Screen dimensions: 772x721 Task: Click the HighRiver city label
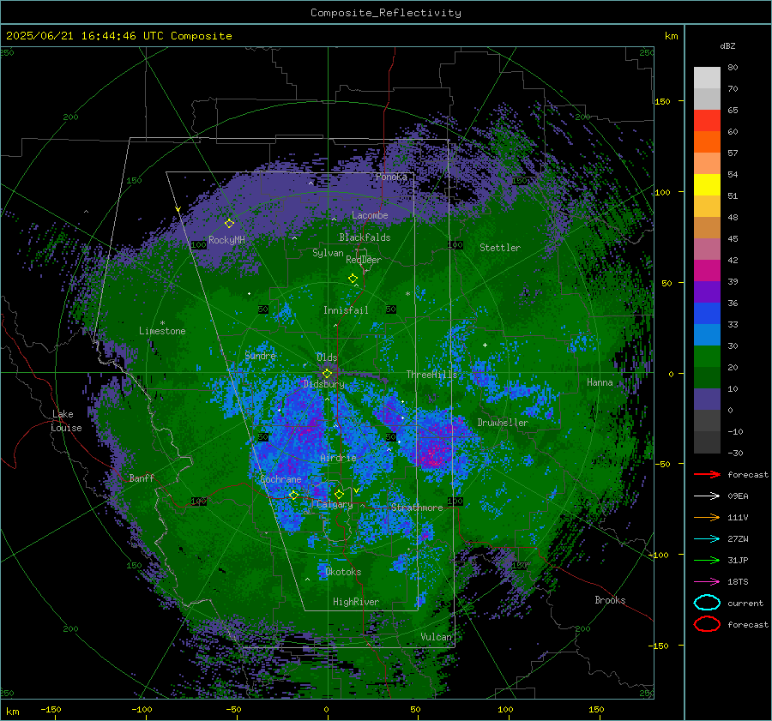coord(356,602)
